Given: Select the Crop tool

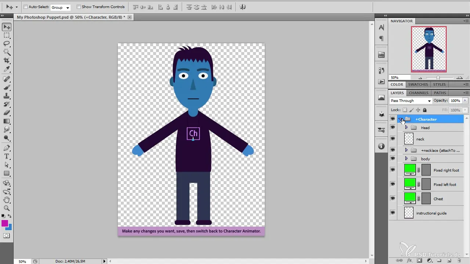Looking at the screenshot, I should [7, 60].
